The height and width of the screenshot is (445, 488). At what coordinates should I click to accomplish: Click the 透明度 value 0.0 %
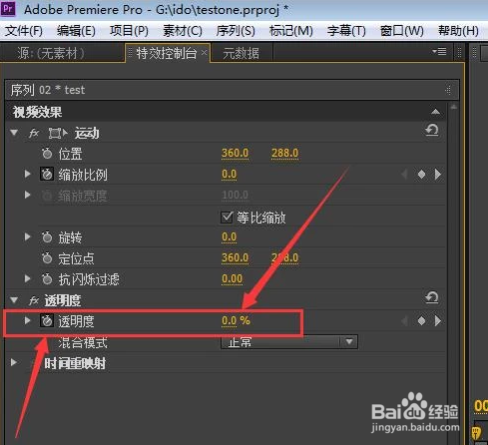click(236, 320)
